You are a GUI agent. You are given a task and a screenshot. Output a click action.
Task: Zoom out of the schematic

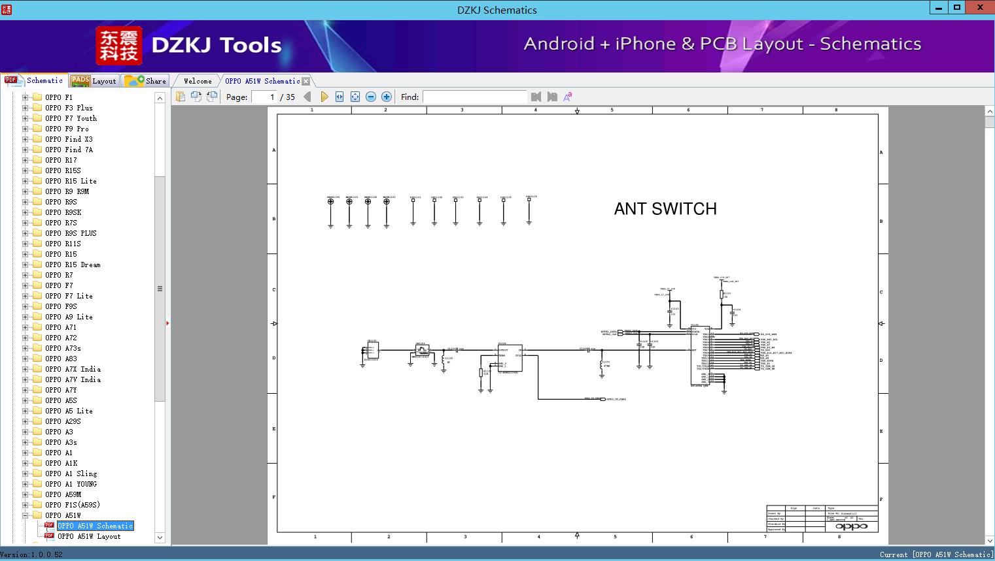click(x=371, y=97)
